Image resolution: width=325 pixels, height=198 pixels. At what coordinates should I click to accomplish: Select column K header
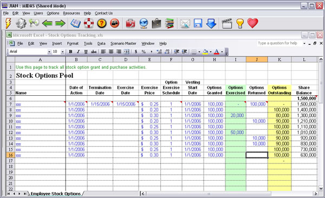click(279, 60)
